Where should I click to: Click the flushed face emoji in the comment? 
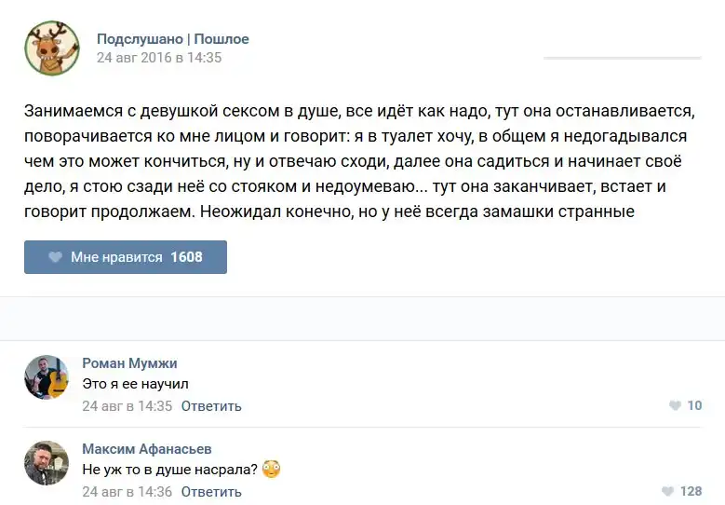[x=272, y=469]
